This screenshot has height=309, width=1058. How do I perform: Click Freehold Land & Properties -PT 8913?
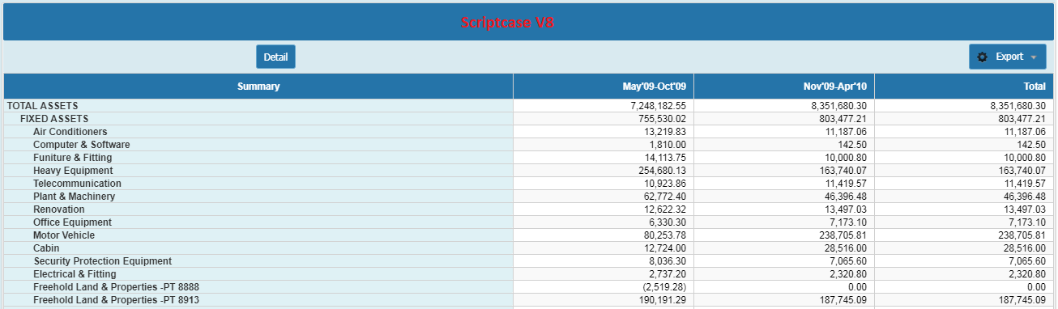coord(116,300)
